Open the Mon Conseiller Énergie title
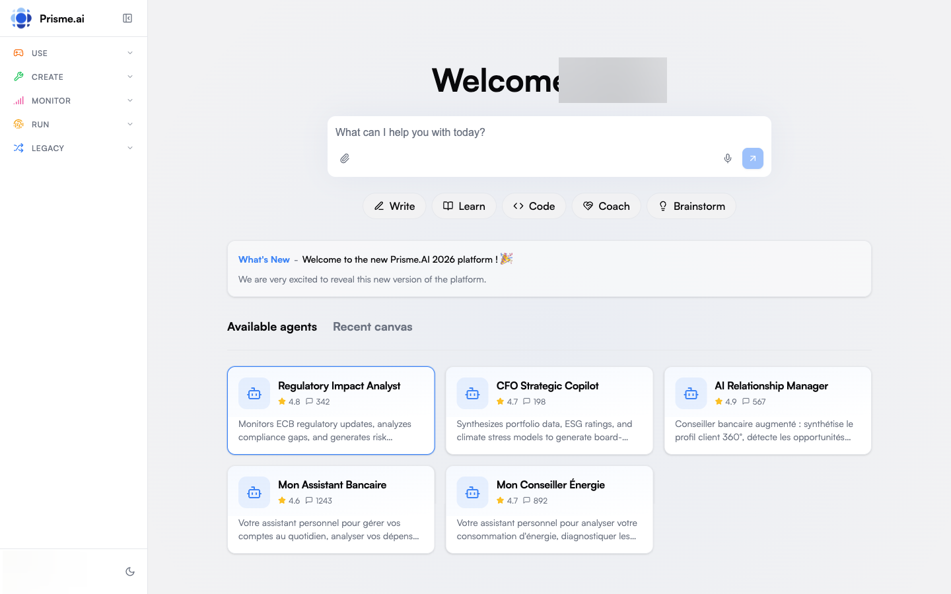 coord(551,484)
